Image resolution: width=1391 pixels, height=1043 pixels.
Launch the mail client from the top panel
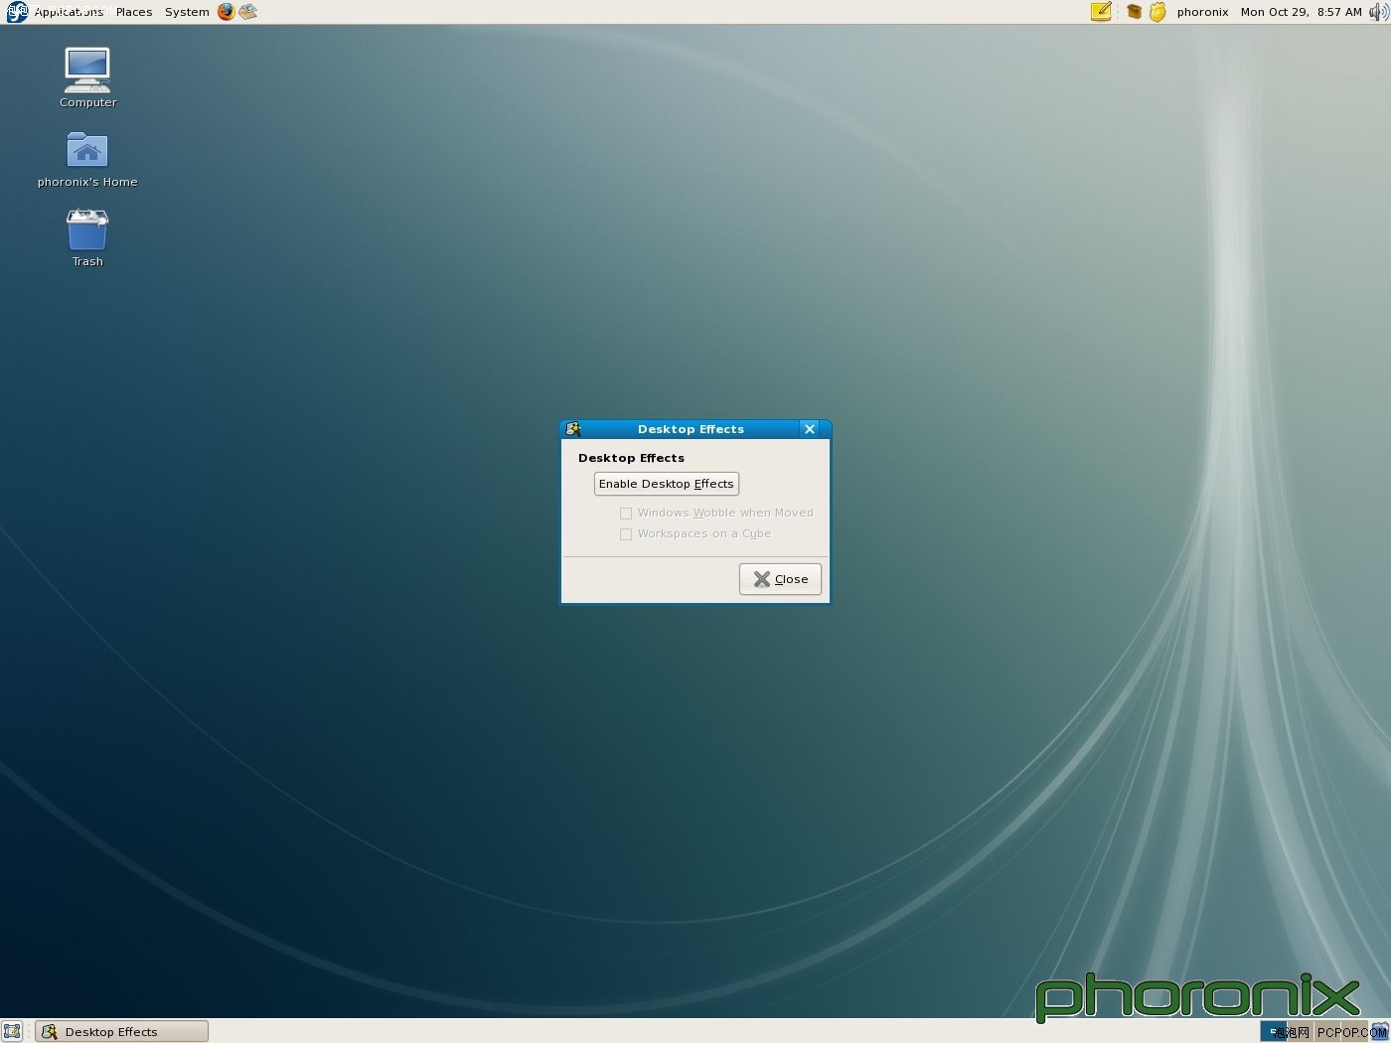248,12
